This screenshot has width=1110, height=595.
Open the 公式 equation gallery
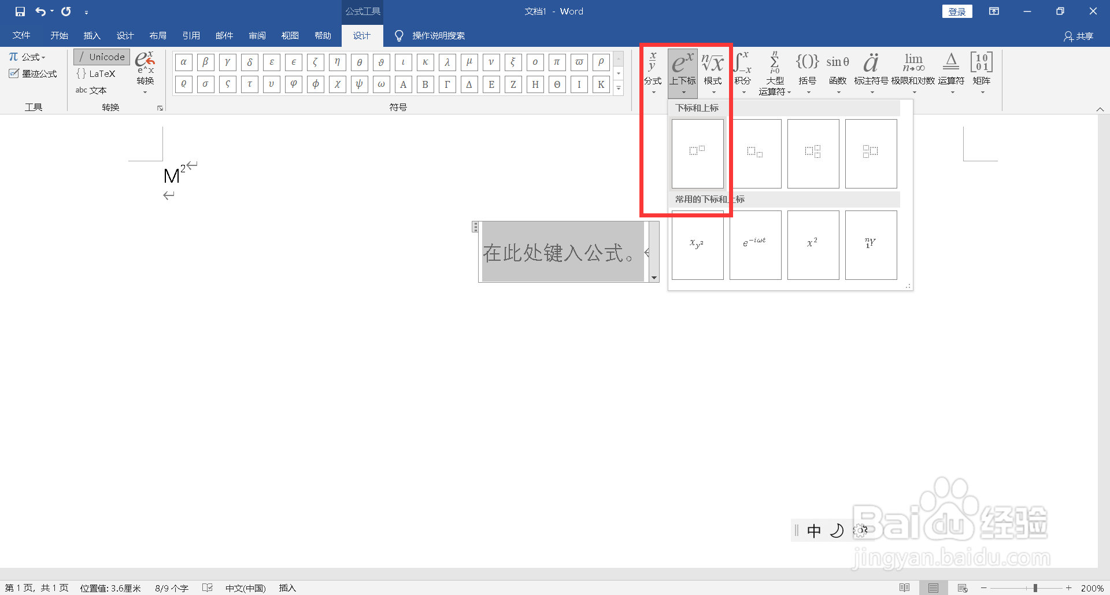(27, 57)
